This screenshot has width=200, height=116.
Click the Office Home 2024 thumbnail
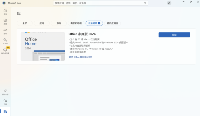tap(43, 46)
